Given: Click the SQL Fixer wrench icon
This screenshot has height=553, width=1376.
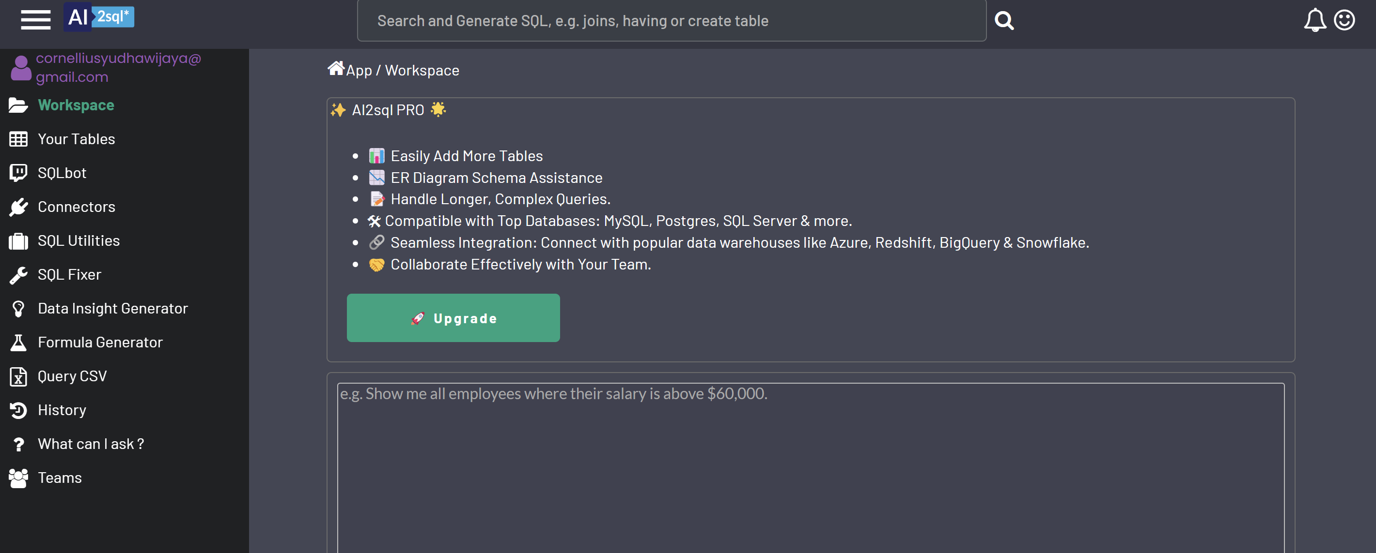Looking at the screenshot, I should pos(18,274).
